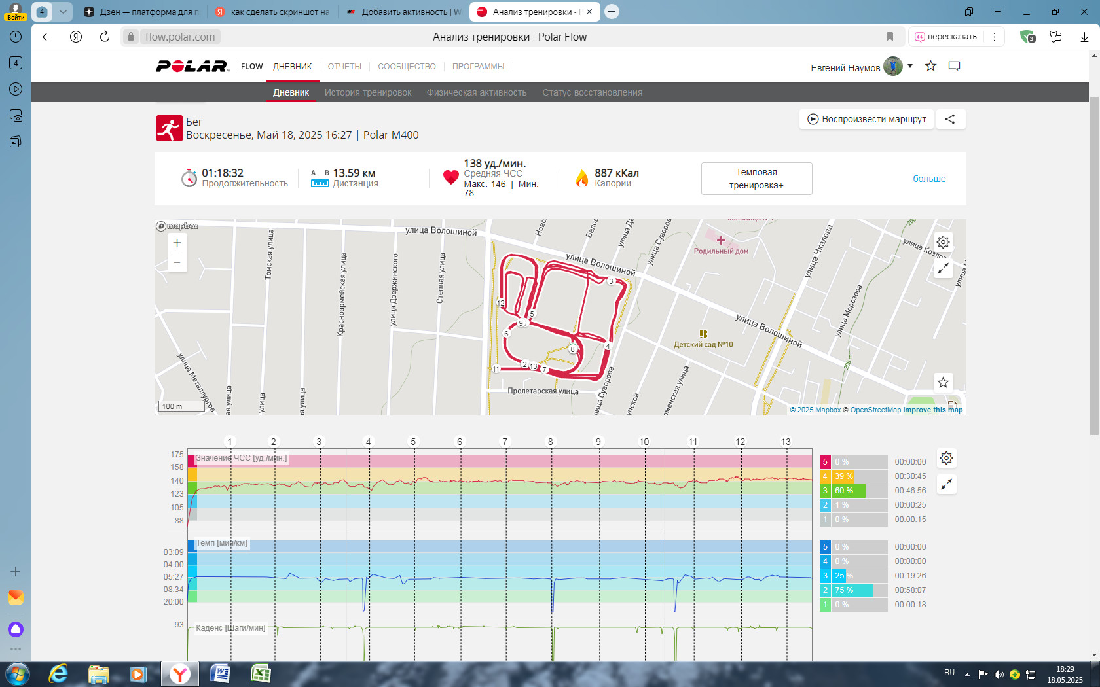Open browser downloads
The height and width of the screenshot is (687, 1100).
point(1084,37)
